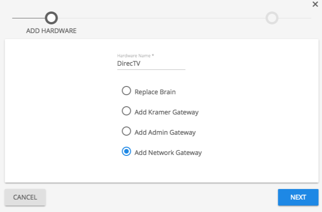Click the Add Admin Gateway option text
322x212 pixels.
(x=165, y=132)
